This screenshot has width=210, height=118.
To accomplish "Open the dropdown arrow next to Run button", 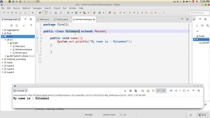I will click(x=80, y=13).
